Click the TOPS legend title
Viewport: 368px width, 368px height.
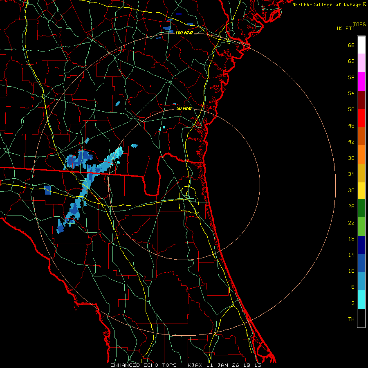[359, 25]
